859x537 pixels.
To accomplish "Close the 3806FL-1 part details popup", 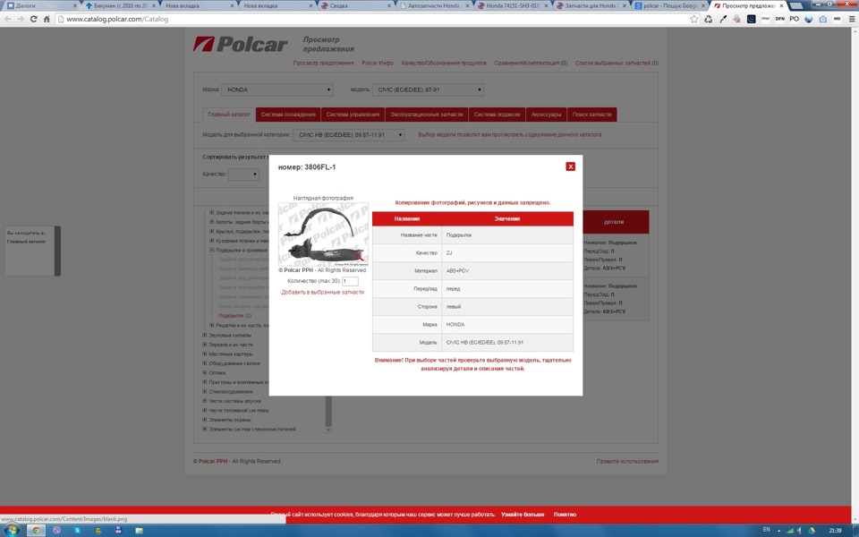I will pyautogui.click(x=570, y=166).
